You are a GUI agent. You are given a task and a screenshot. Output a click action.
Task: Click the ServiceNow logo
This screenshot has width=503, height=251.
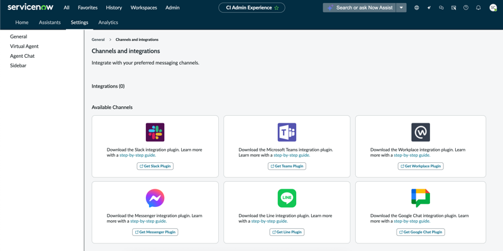[30, 8]
